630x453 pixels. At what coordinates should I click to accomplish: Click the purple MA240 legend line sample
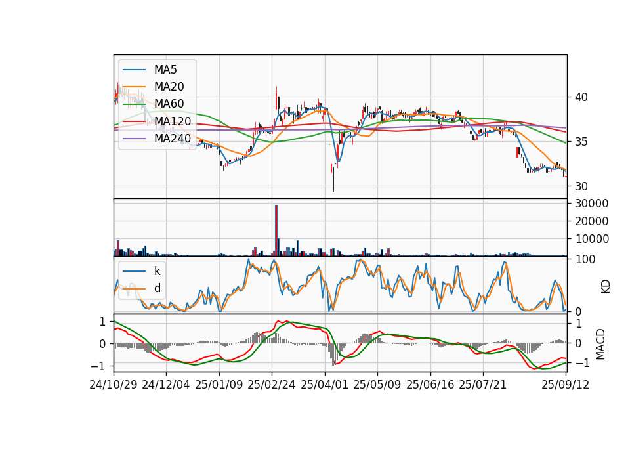click(134, 139)
